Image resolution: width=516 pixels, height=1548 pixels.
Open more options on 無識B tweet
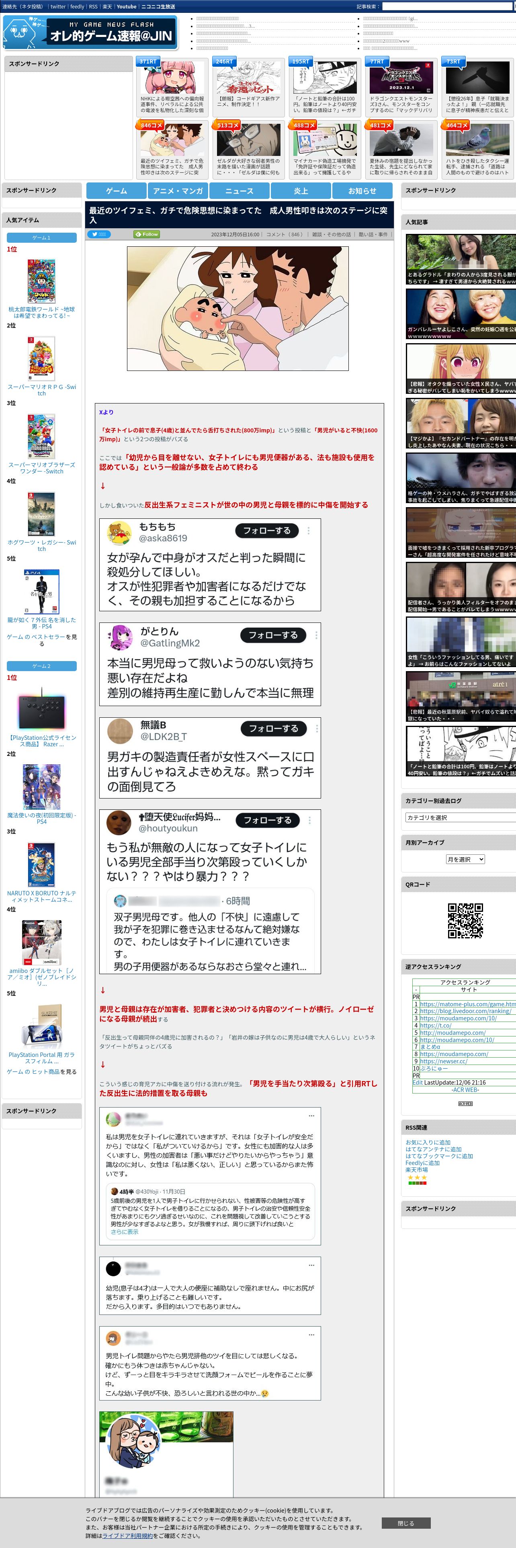pos(317,728)
